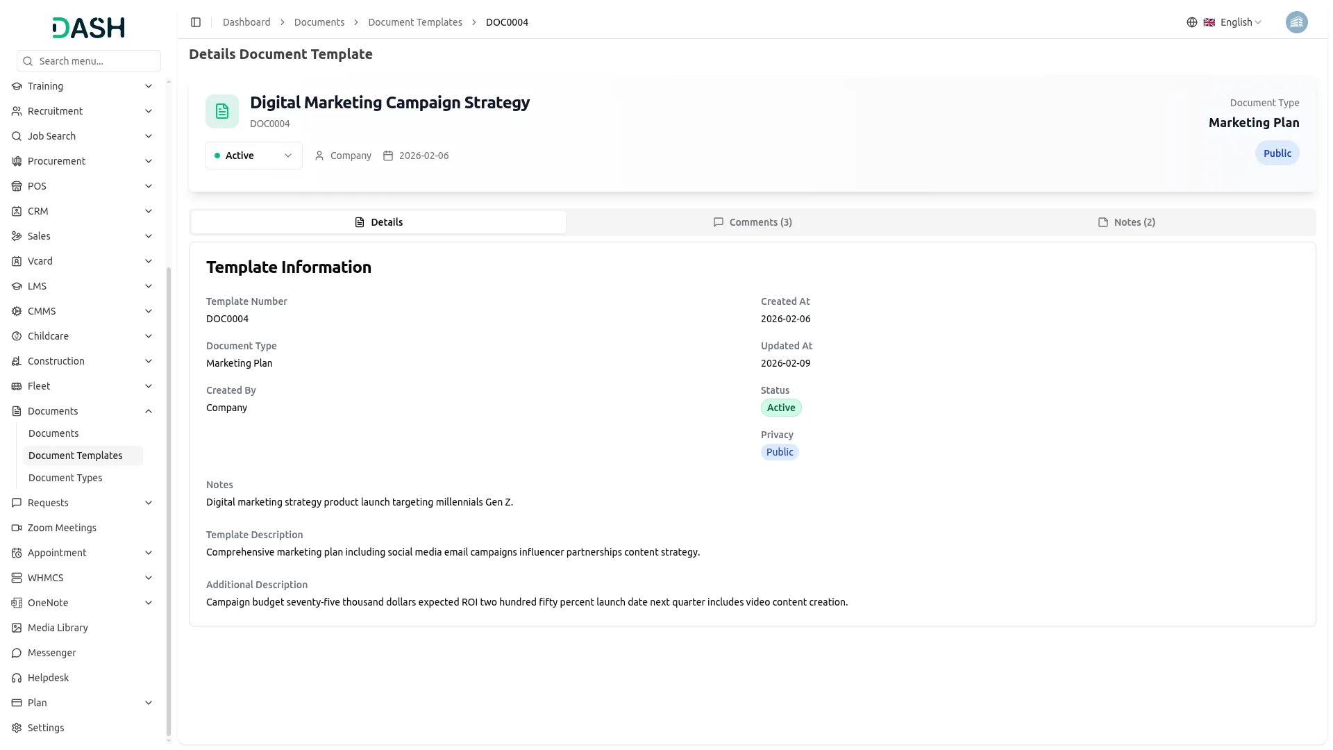Click the Helpdesk headset icon
The height and width of the screenshot is (750, 1333).
click(15, 677)
